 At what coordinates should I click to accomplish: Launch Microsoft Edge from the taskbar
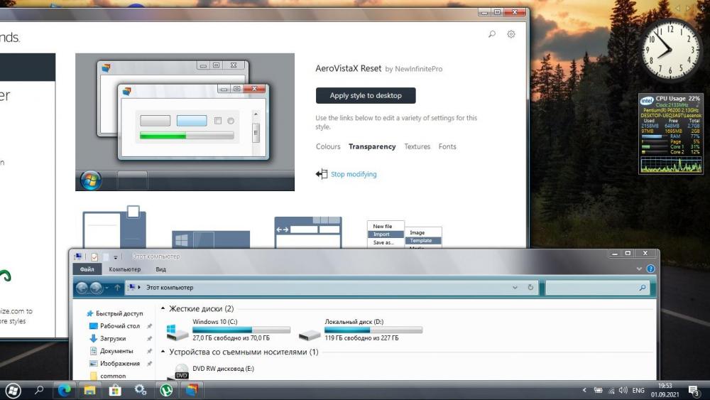65,390
